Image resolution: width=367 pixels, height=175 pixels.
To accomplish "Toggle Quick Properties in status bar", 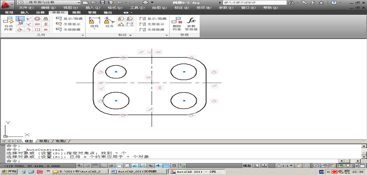I will (174, 166).
